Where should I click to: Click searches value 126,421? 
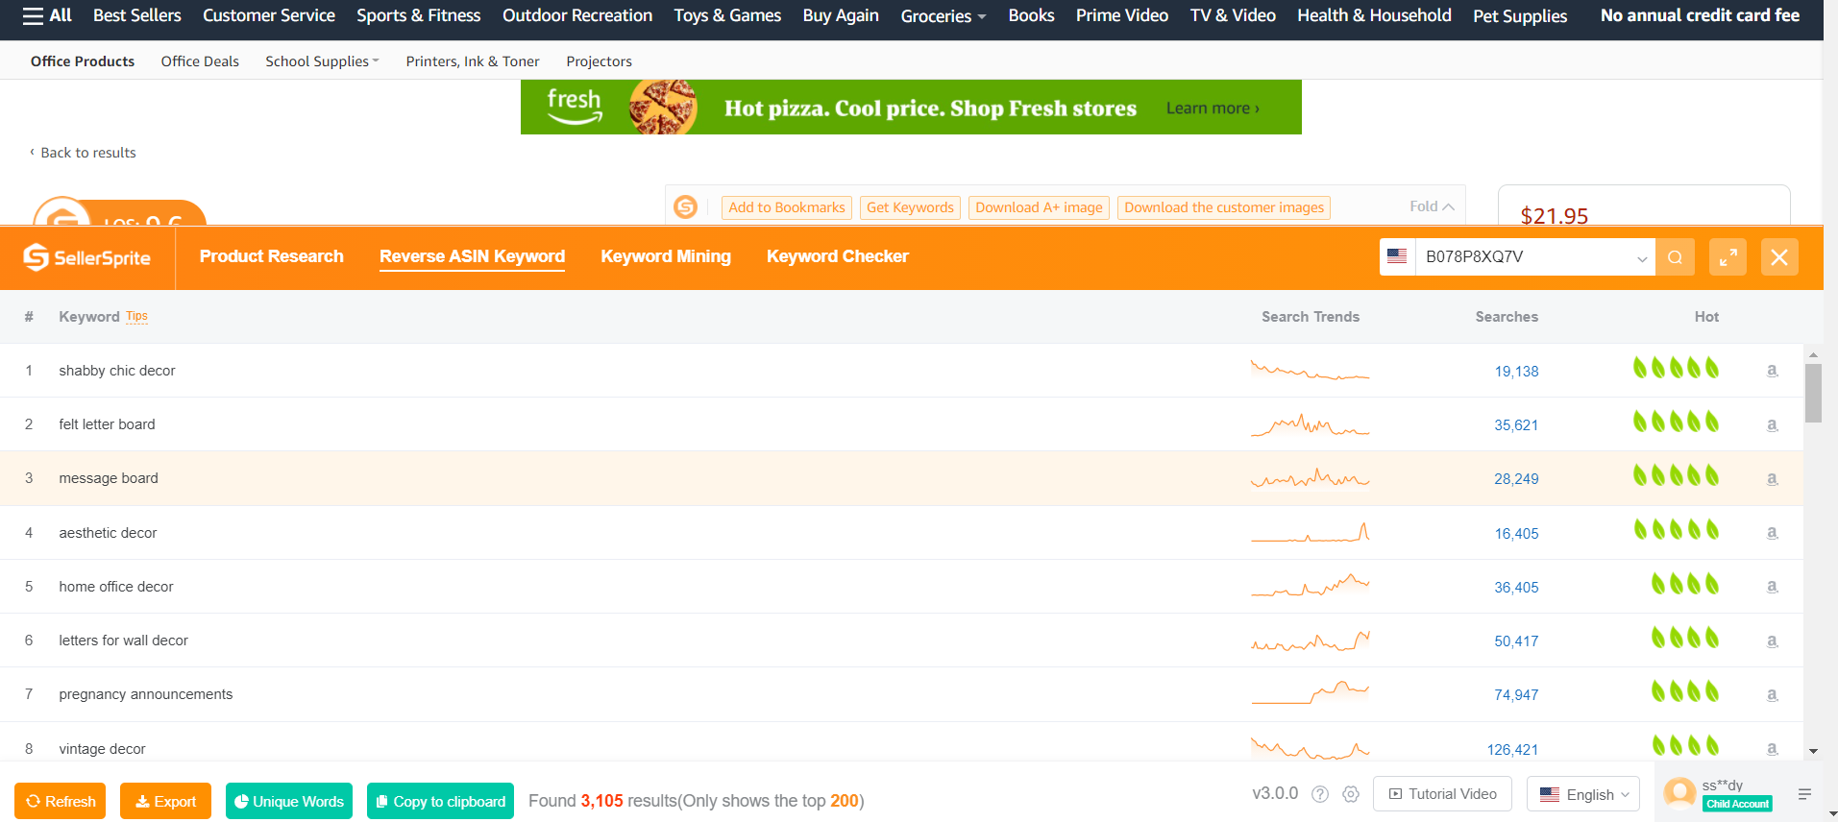(1512, 749)
